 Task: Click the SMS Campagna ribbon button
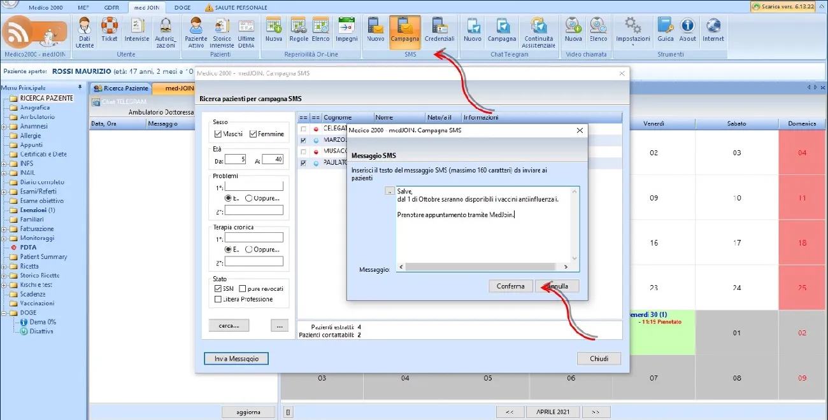[405, 31]
